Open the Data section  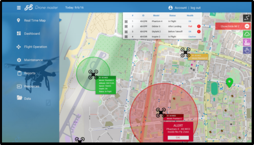pos(27,99)
